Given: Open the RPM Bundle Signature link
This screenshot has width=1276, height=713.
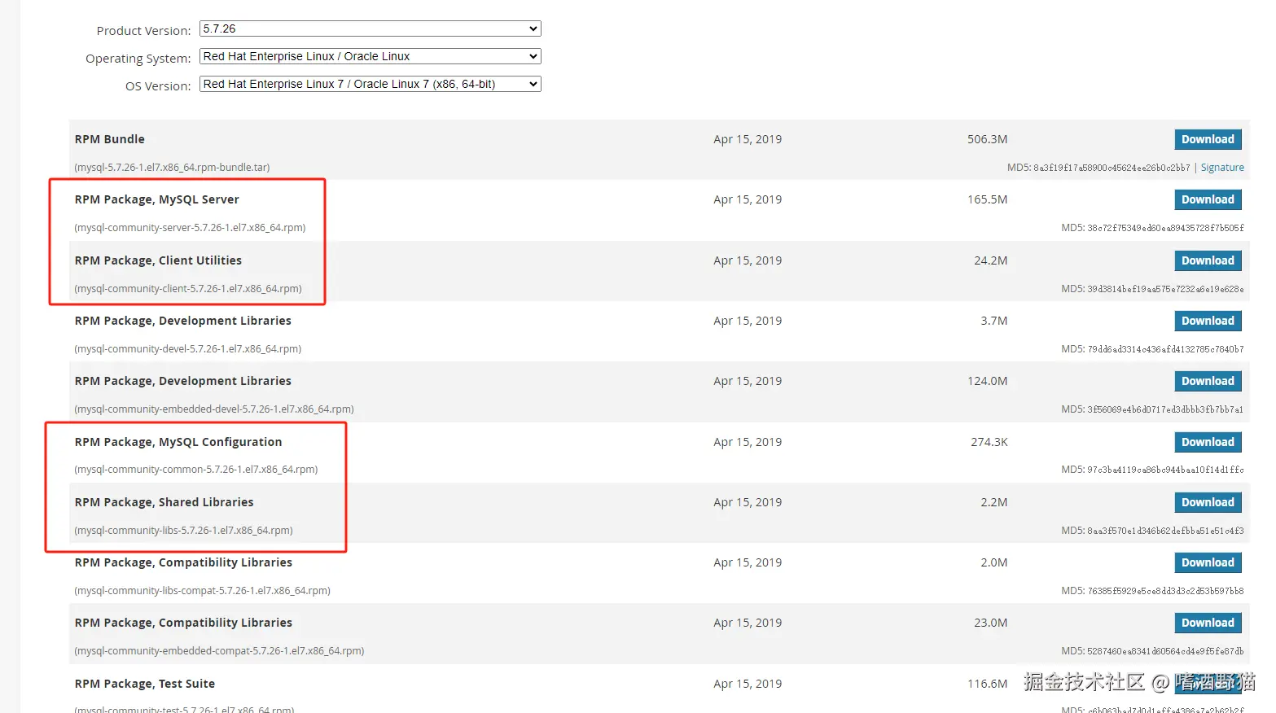Looking at the screenshot, I should 1222,168.
